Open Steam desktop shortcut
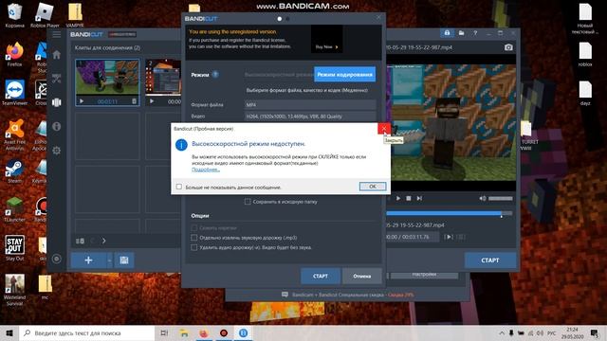The height and width of the screenshot is (341, 607). tap(15, 170)
